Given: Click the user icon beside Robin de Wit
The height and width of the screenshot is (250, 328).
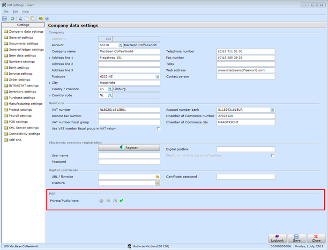Looking at the screenshot, I should click(130, 246).
